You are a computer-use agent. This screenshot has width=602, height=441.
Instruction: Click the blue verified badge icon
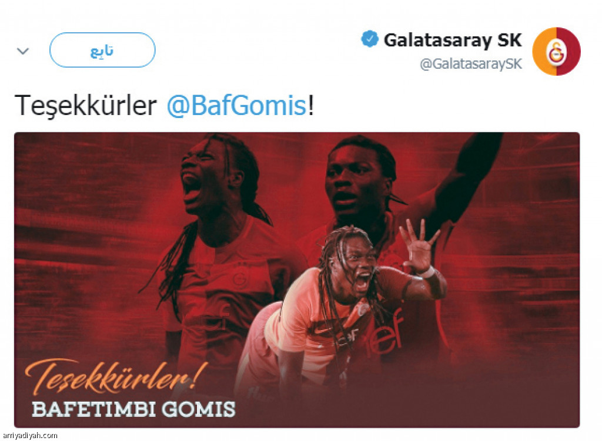coord(369,39)
